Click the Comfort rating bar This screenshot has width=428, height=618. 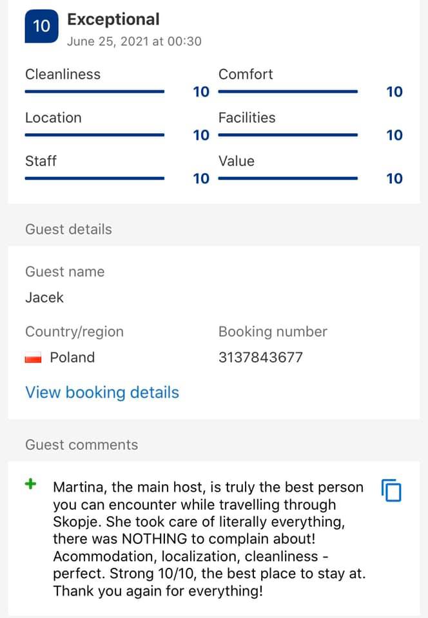point(288,91)
